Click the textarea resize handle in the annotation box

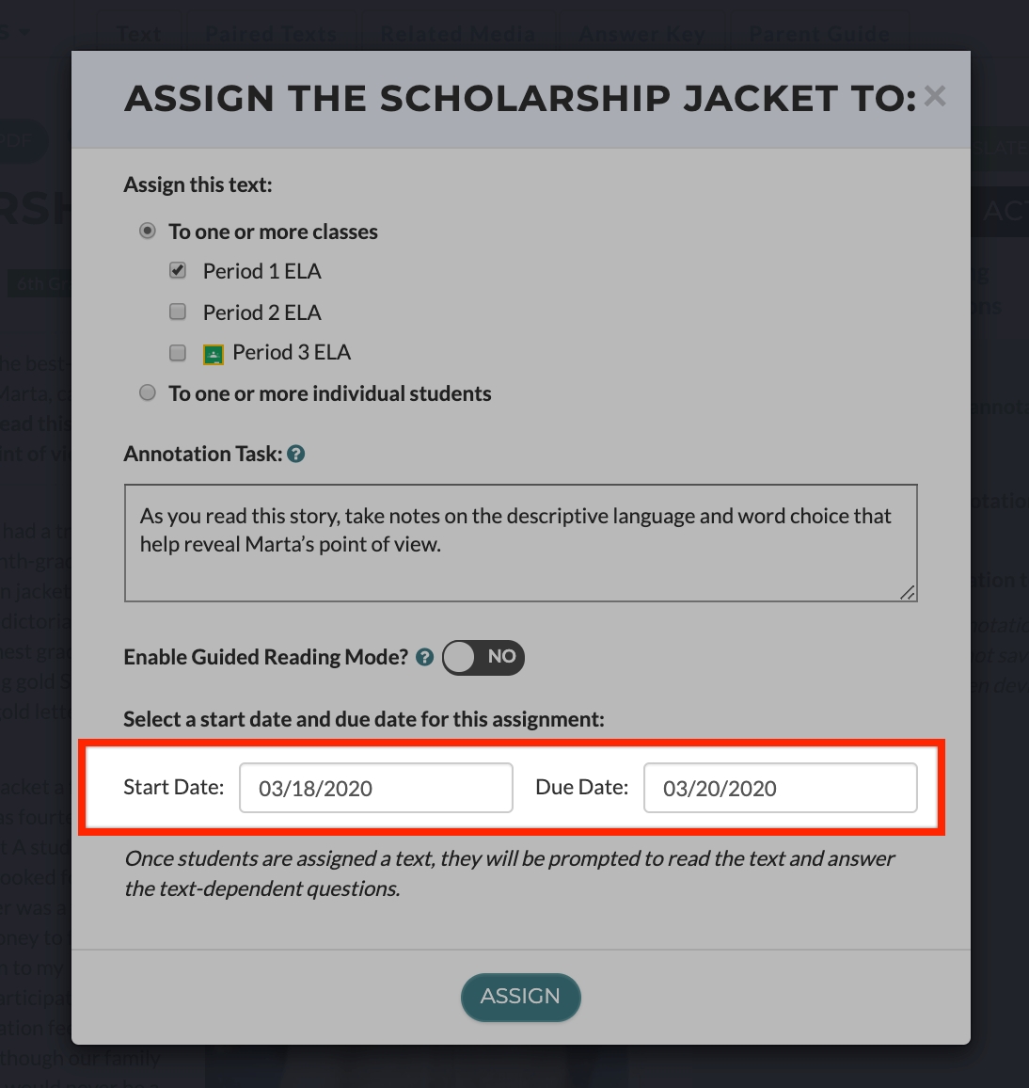point(907,592)
